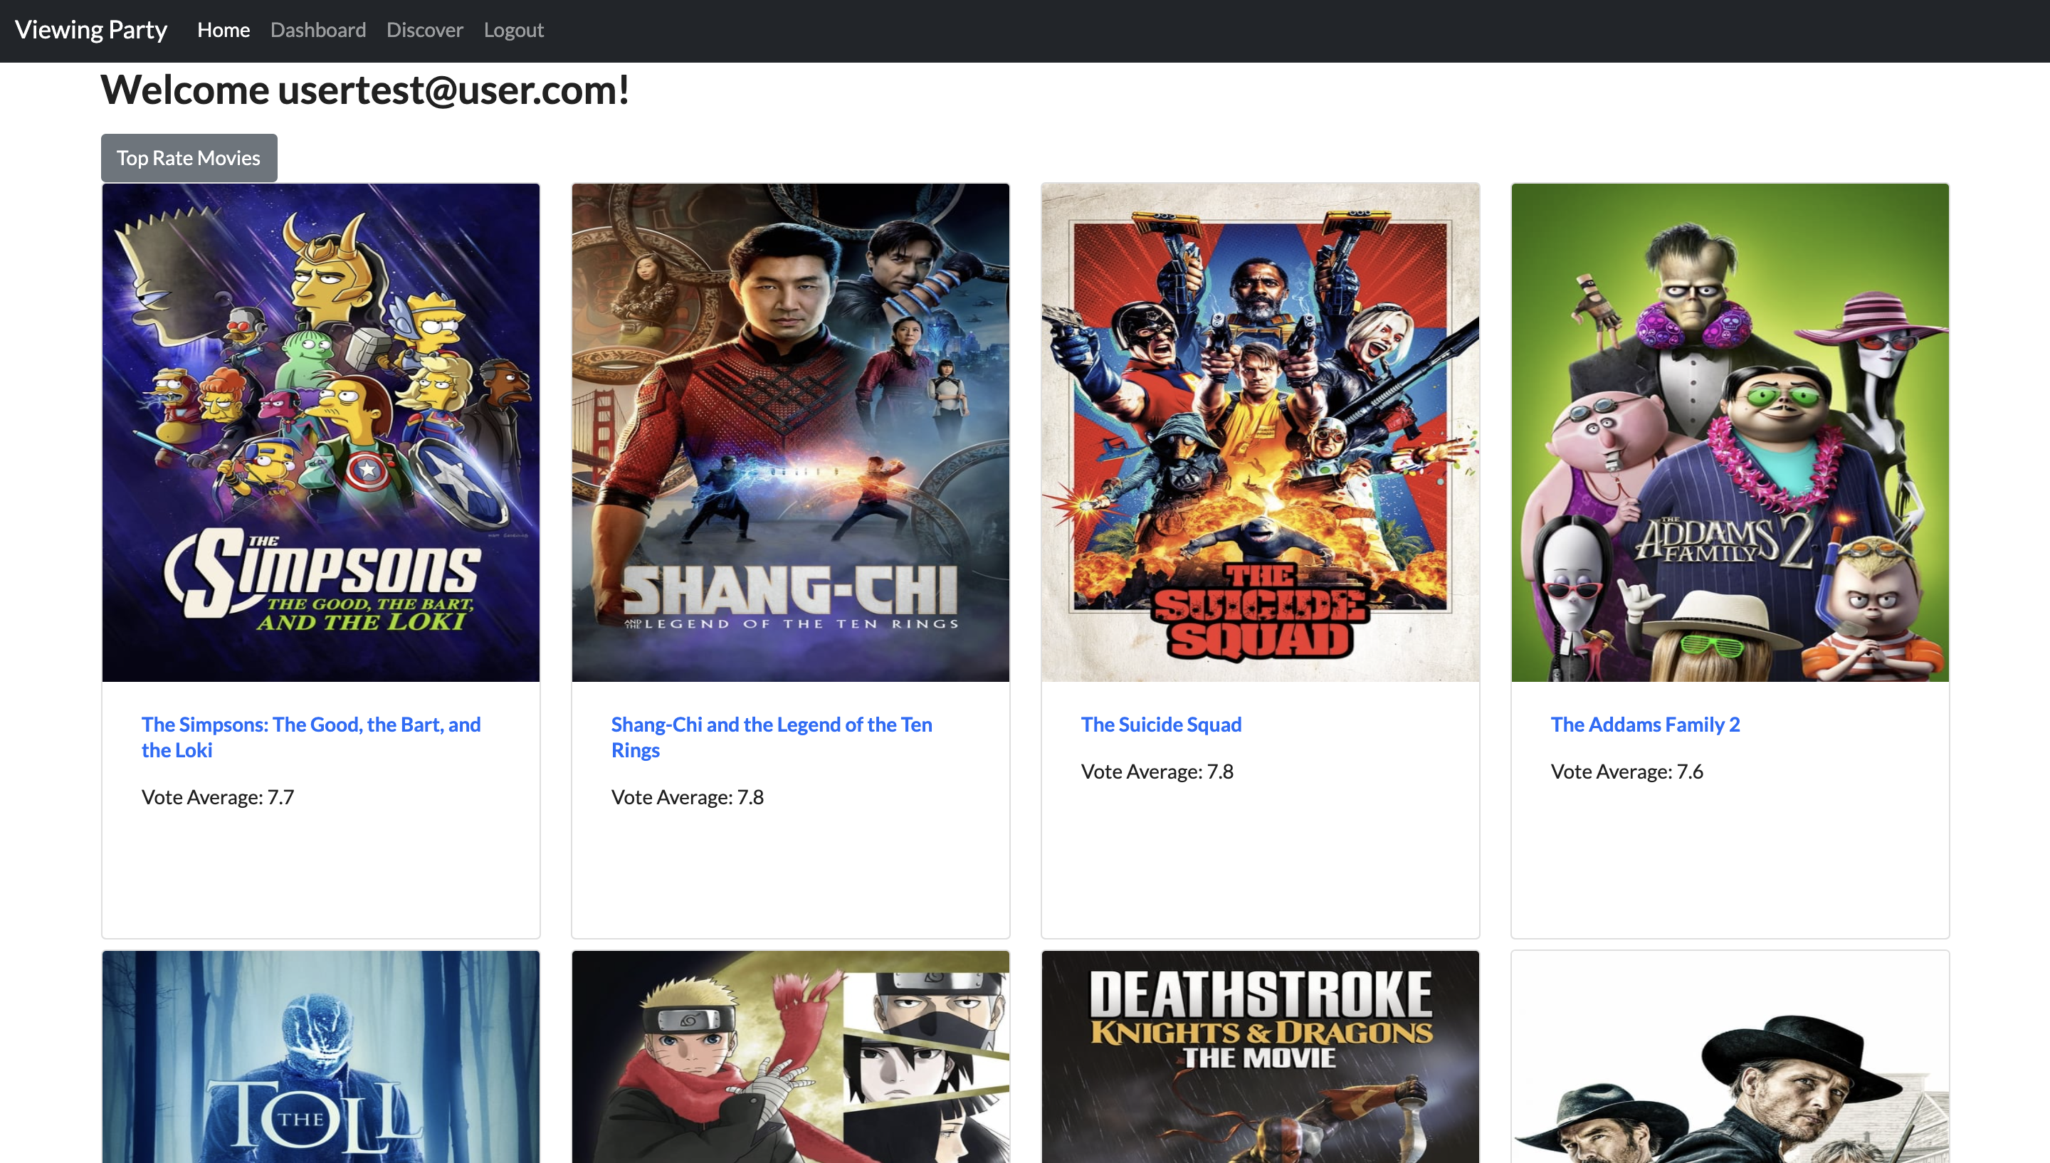Open The Suicide Squad title link
2050x1163 pixels.
1160,725
